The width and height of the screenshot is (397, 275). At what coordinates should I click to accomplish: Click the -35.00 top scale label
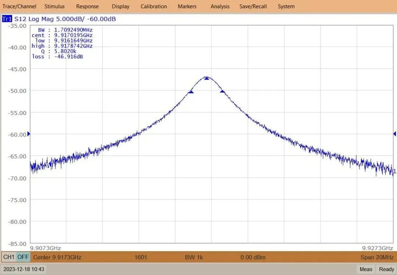[17, 26]
